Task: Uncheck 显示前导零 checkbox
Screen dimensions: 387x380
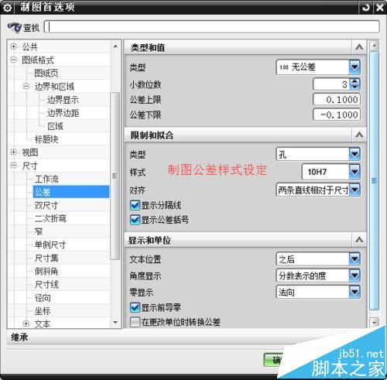Action: (x=135, y=307)
